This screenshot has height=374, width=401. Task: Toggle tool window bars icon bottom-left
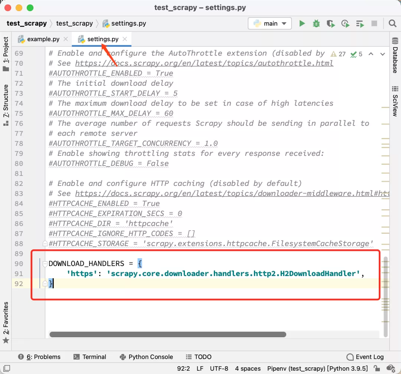(x=7, y=368)
